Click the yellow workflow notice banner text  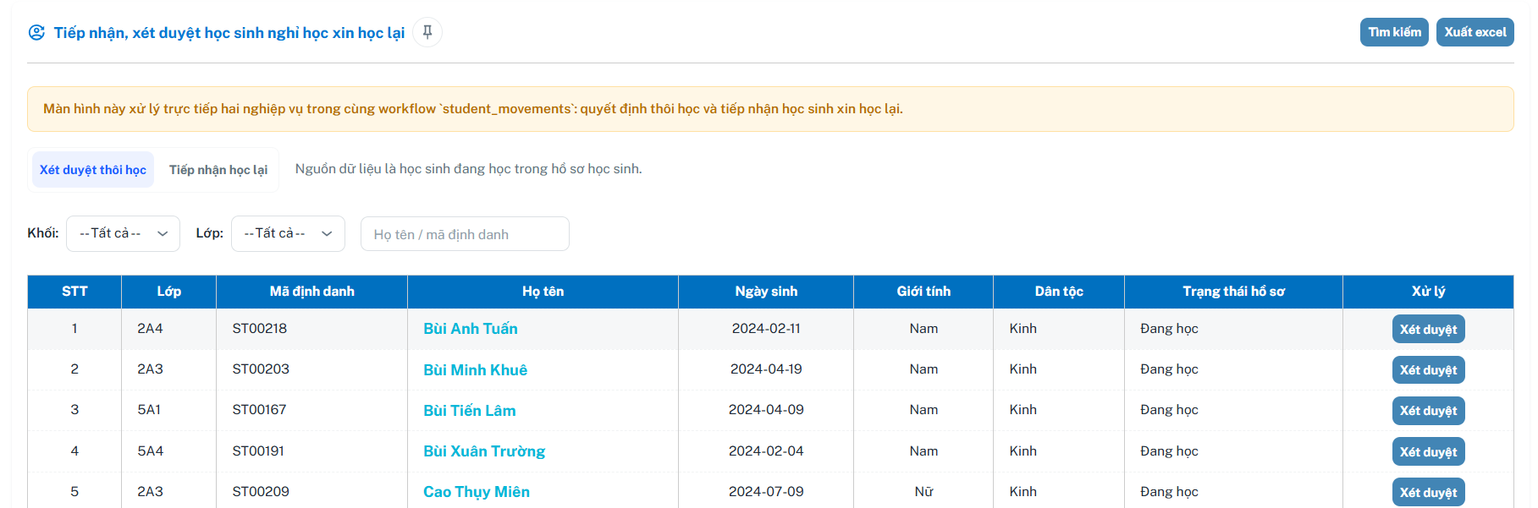(x=473, y=108)
